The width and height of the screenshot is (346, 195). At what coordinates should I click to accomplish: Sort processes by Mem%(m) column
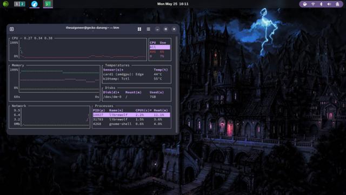pos(161,110)
